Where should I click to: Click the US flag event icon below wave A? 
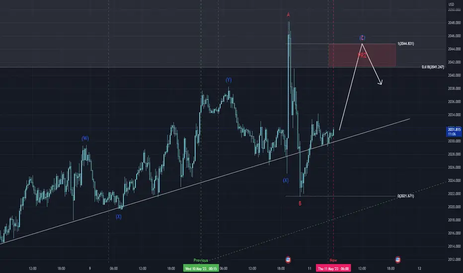point(288,260)
